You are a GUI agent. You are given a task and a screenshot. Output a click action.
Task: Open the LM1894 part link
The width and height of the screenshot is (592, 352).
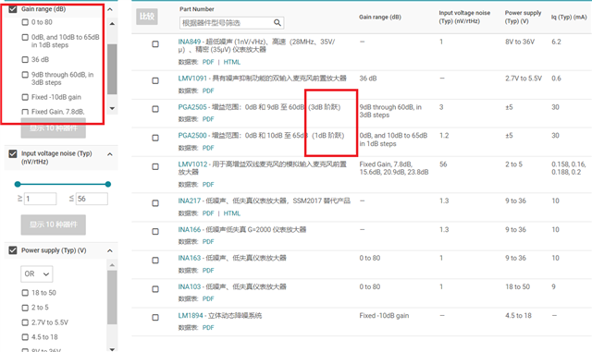point(191,315)
